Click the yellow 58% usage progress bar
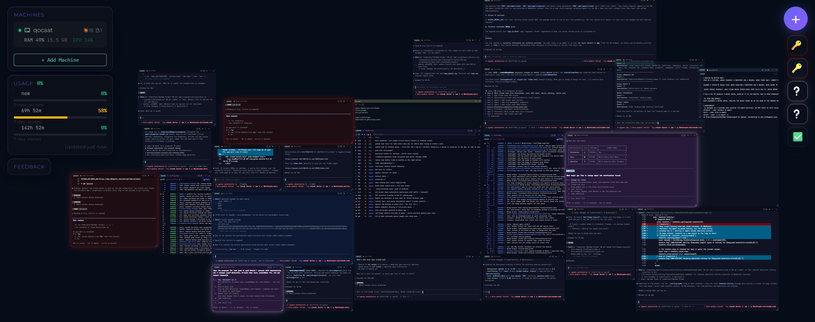 pyautogui.click(x=41, y=118)
